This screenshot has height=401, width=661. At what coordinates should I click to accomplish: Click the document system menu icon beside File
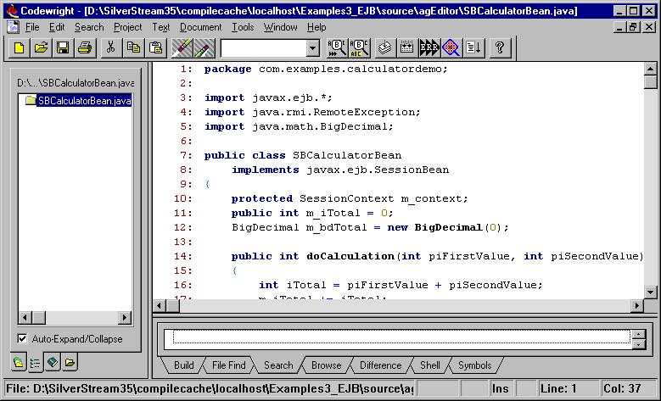[x=13, y=27]
